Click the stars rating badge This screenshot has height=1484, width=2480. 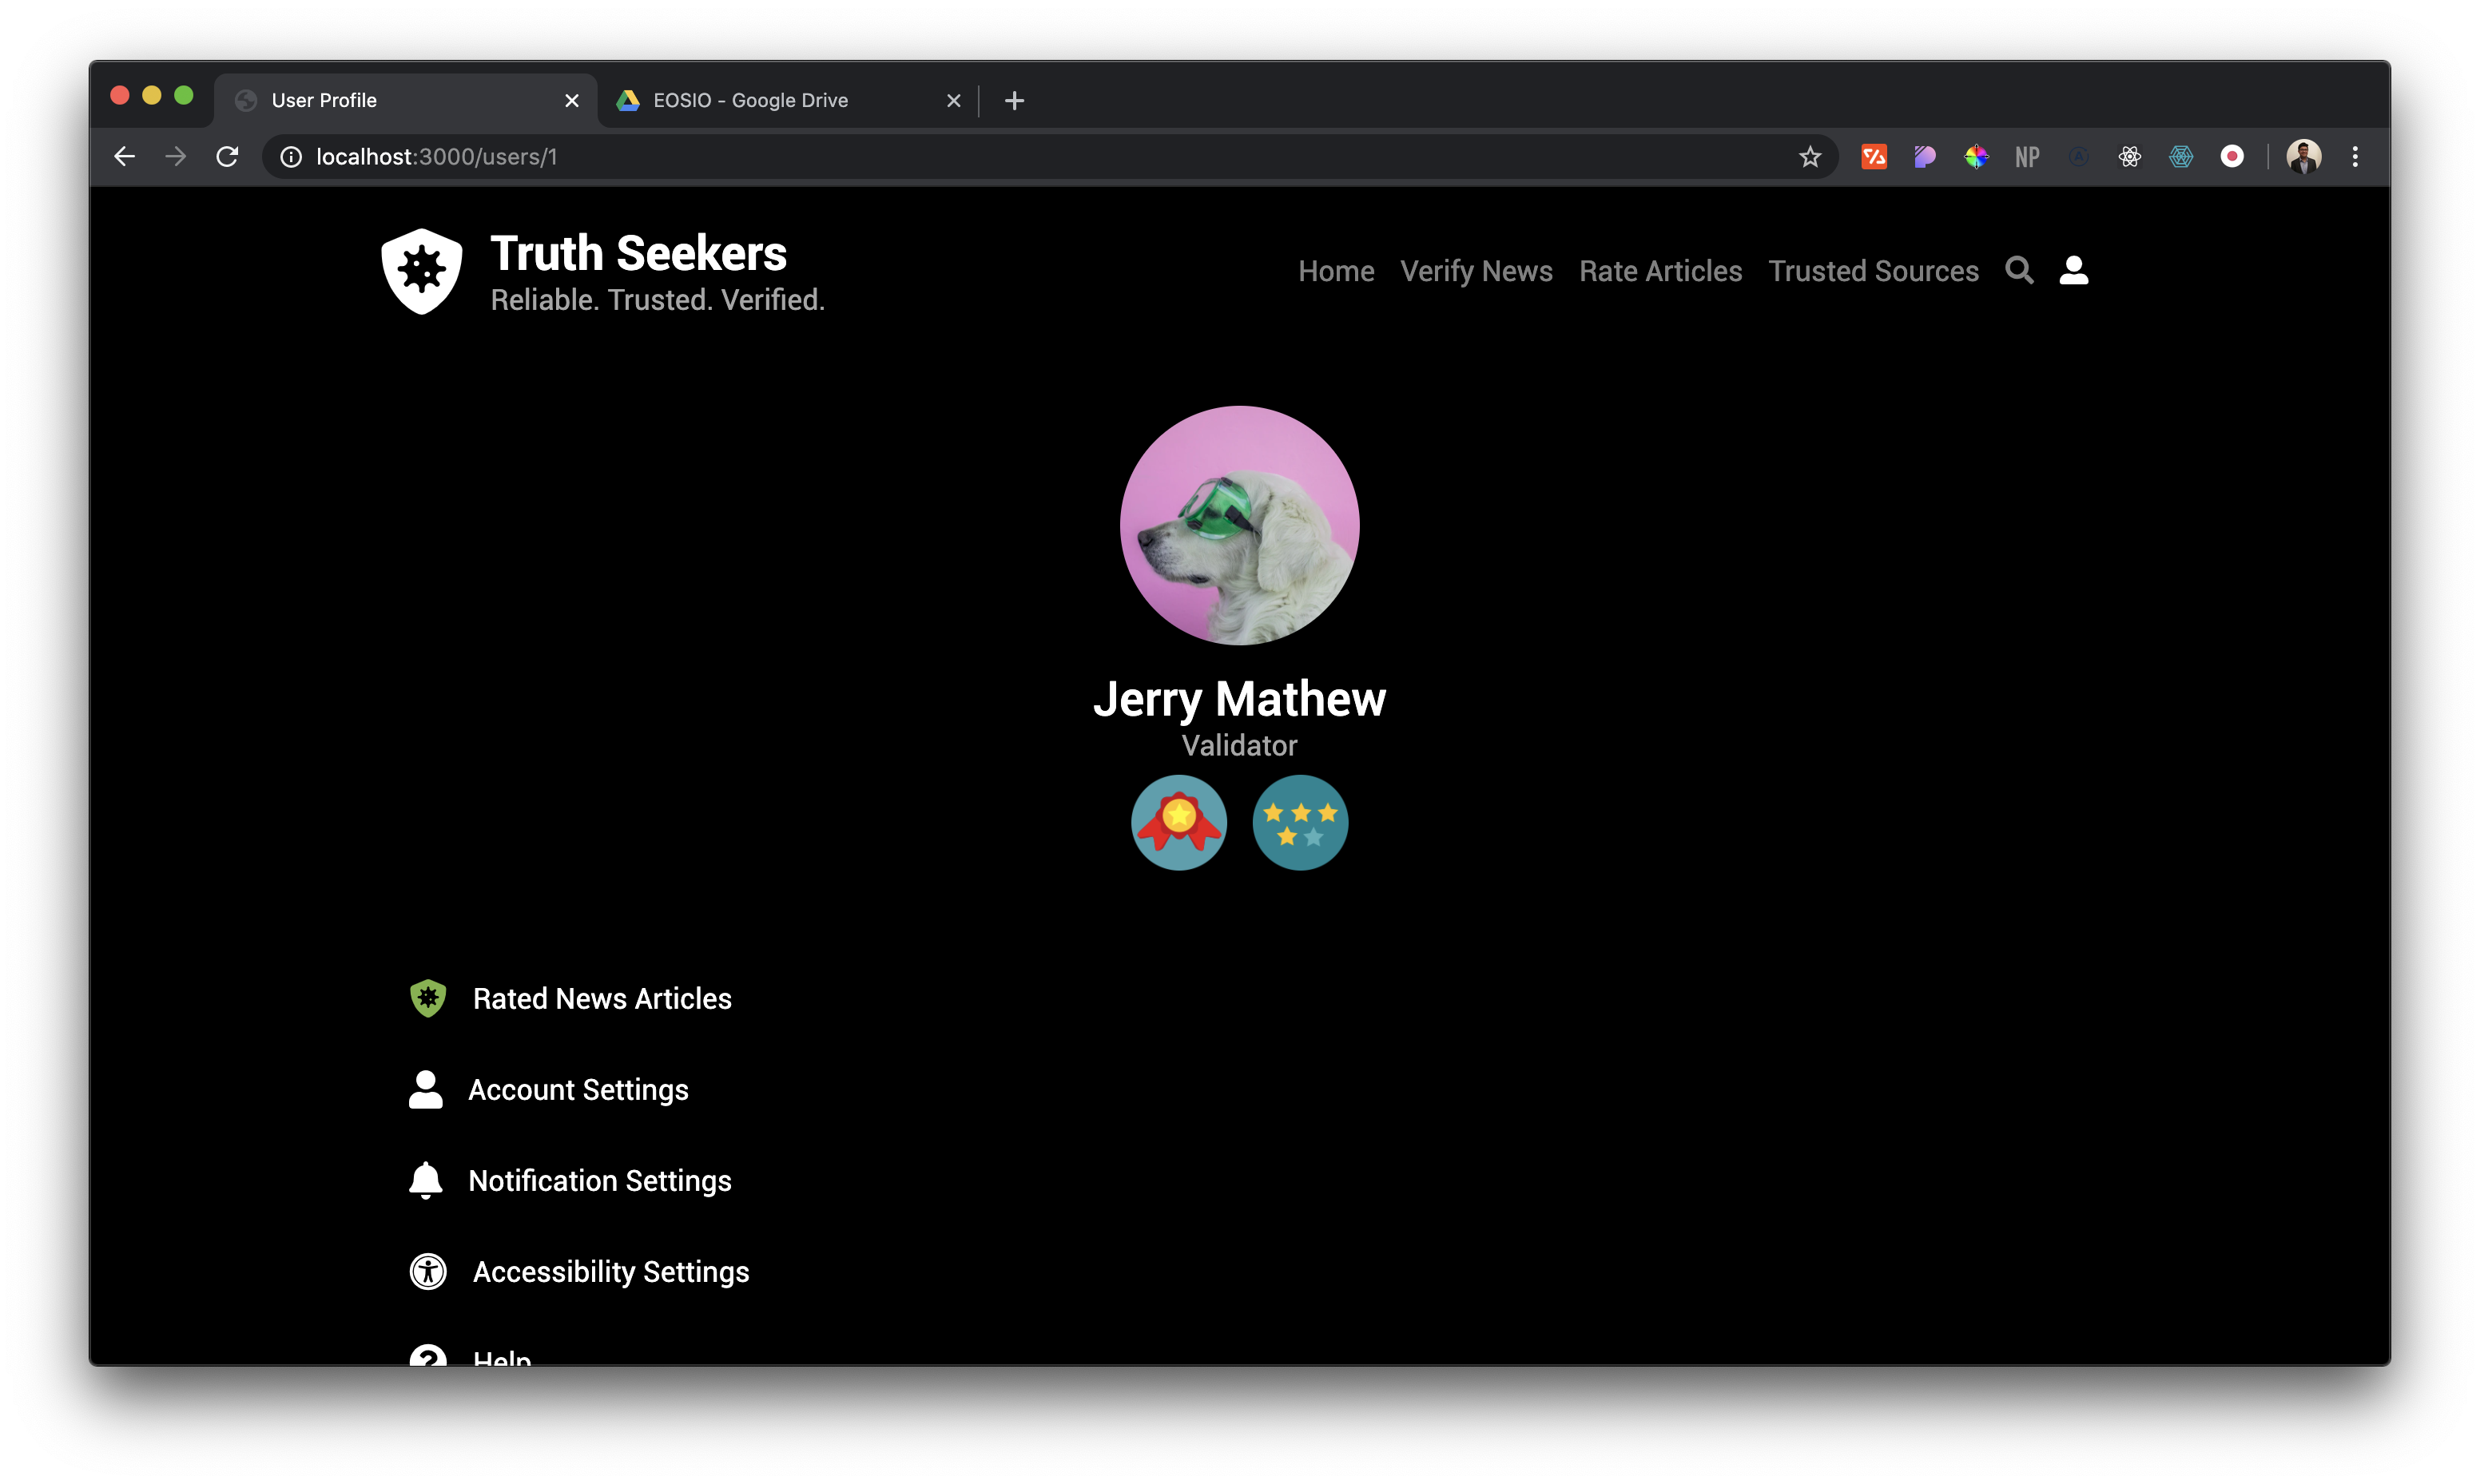(1299, 822)
